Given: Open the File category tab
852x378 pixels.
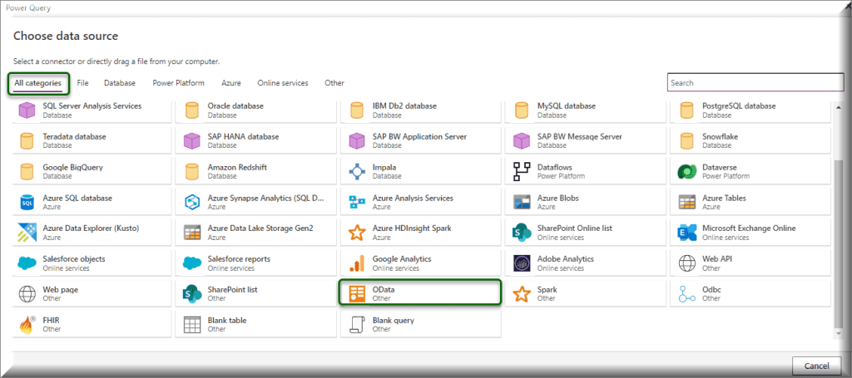Looking at the screenshot, I should pos(82,83).
